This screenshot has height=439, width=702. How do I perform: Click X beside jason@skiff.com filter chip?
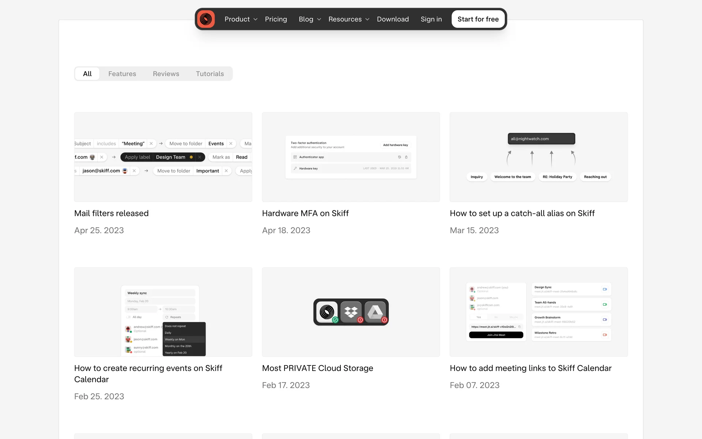point(134,171)
